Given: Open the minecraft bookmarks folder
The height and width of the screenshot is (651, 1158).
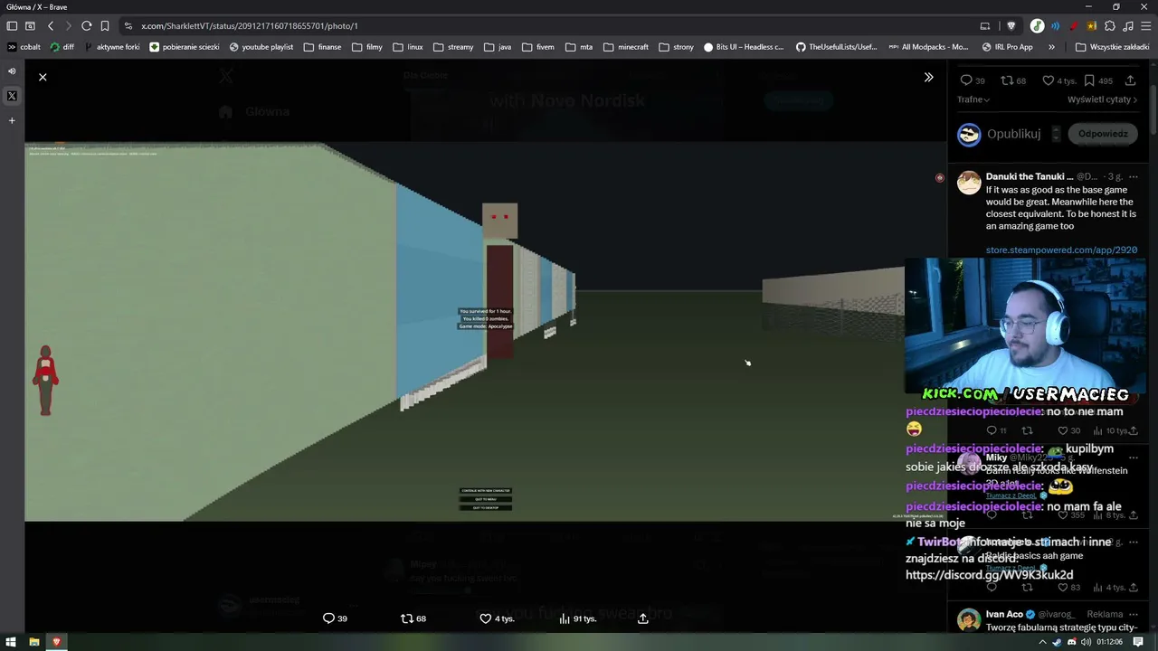Looking at the screenshot, I should pyautogui.click(x=626, y=47).
